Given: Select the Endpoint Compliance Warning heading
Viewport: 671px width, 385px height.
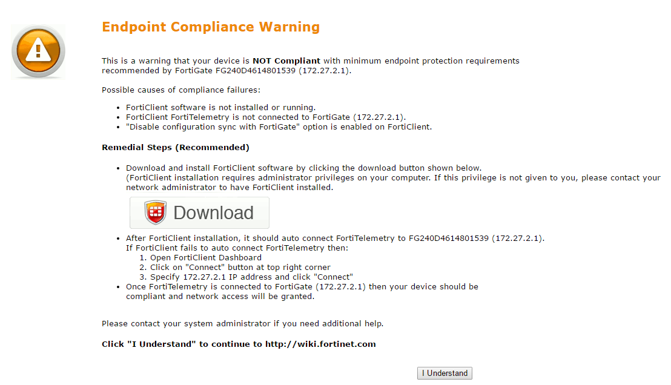Looking at the screenshot, I should click(x=211, y=27).
